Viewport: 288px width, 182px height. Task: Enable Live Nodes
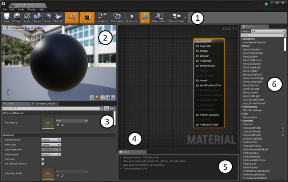point(102,18)
